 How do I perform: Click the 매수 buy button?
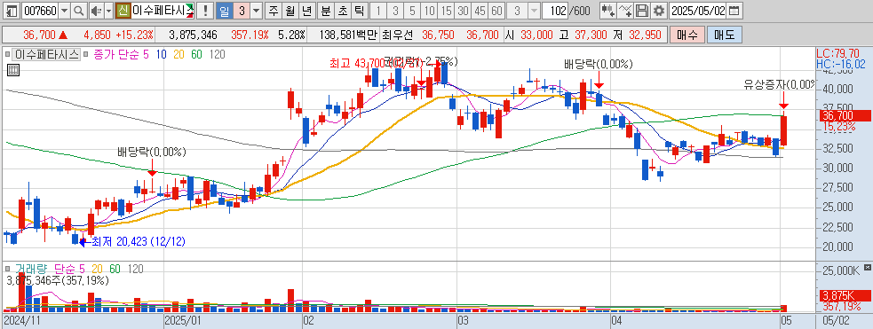(x=686, y=35)
